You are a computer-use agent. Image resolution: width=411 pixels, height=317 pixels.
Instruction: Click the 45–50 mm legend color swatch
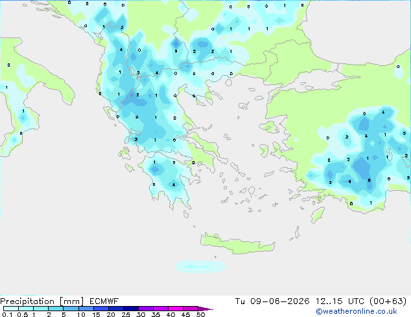click(x=191, y=309)
